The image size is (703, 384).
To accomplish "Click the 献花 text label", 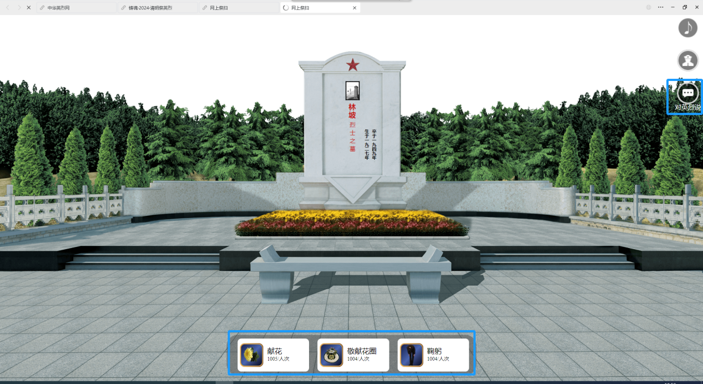I will 275,351.
